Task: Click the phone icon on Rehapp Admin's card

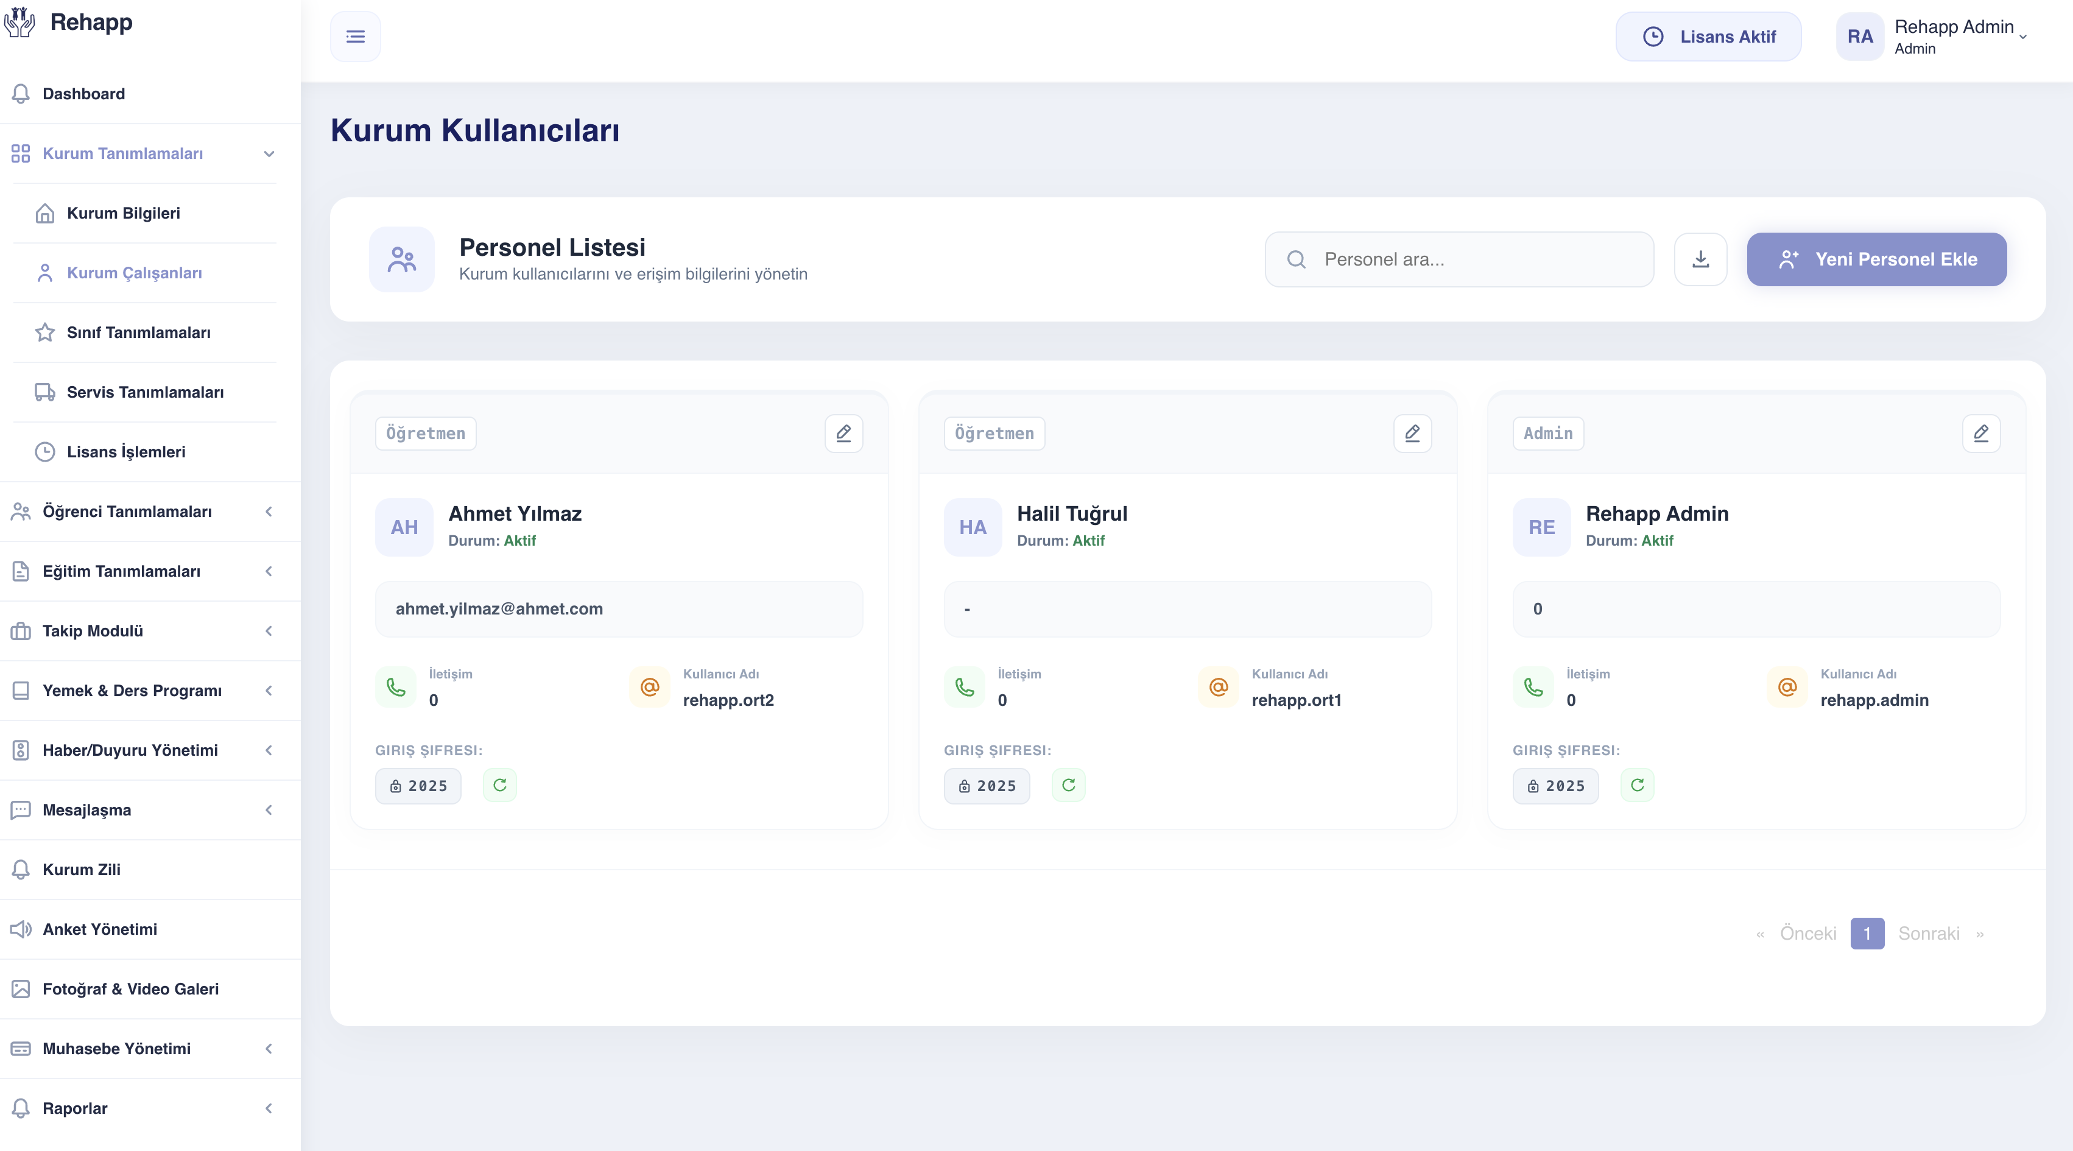Action: coord(1534,686)
